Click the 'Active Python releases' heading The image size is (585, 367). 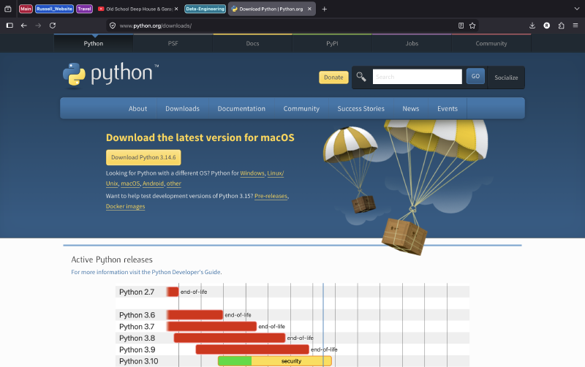pos(112,260)
